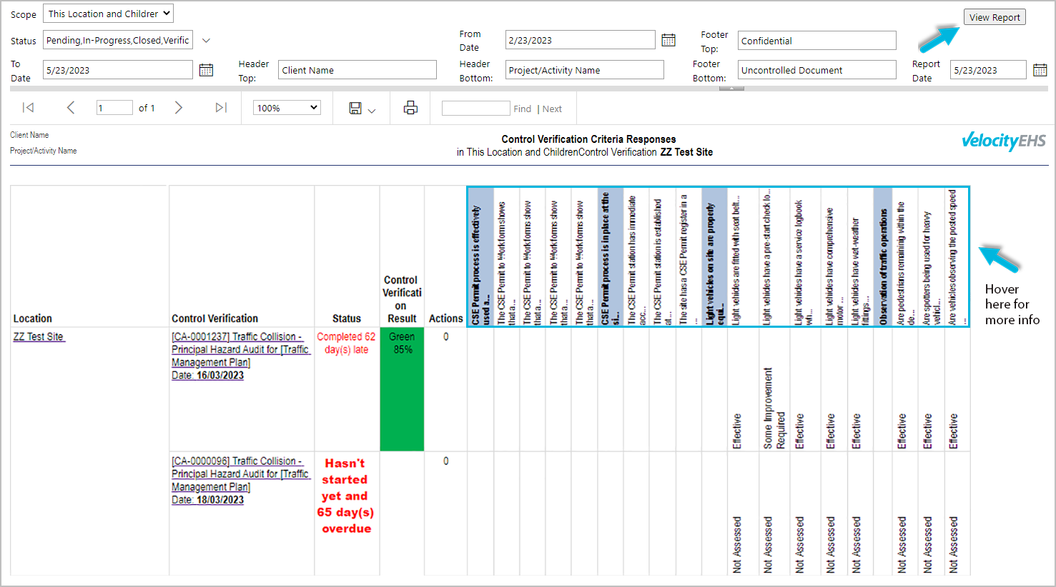The height and width of the screenshot is (587, 1056).
Task: Click the Footer Bottom text field
Action: coord(816,70)
